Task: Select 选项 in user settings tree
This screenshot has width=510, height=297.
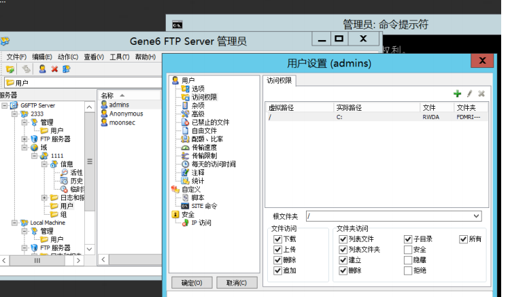Action: [198, 89]
